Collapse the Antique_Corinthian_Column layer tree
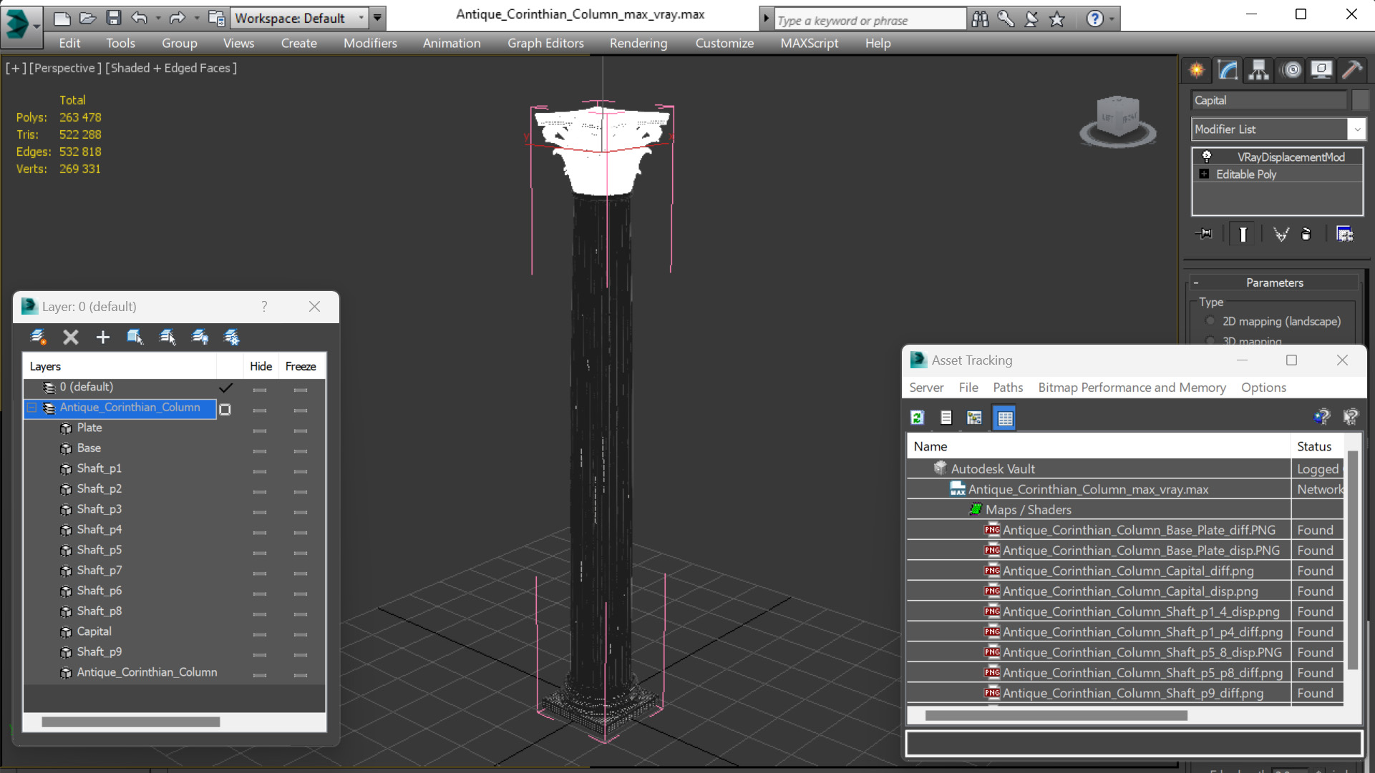 (32, 408)
